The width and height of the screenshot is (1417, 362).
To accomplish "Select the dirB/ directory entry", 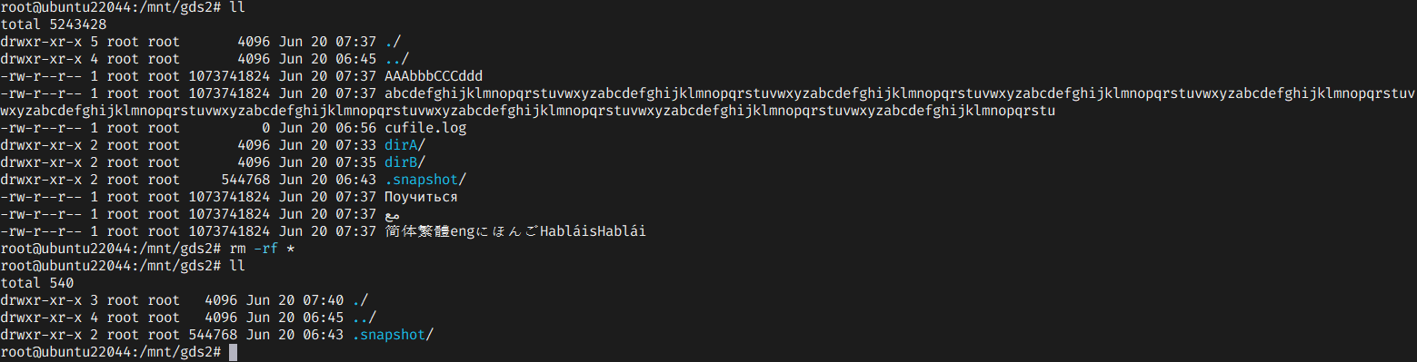I will pos(405,162).
